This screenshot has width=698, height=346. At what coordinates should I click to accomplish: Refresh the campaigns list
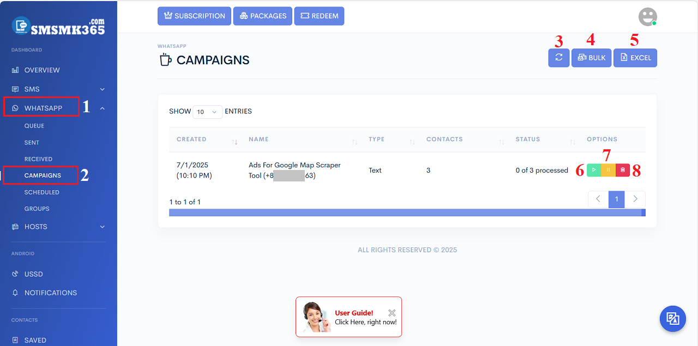click(559, 58)
